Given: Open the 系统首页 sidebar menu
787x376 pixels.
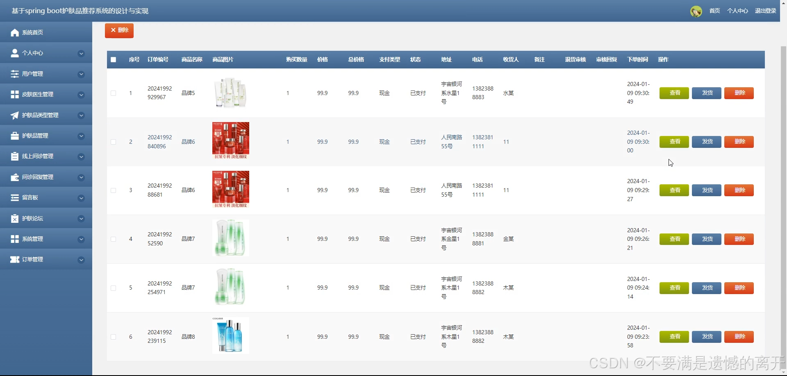Looking at the screenshot, I should tap(46, 32).
